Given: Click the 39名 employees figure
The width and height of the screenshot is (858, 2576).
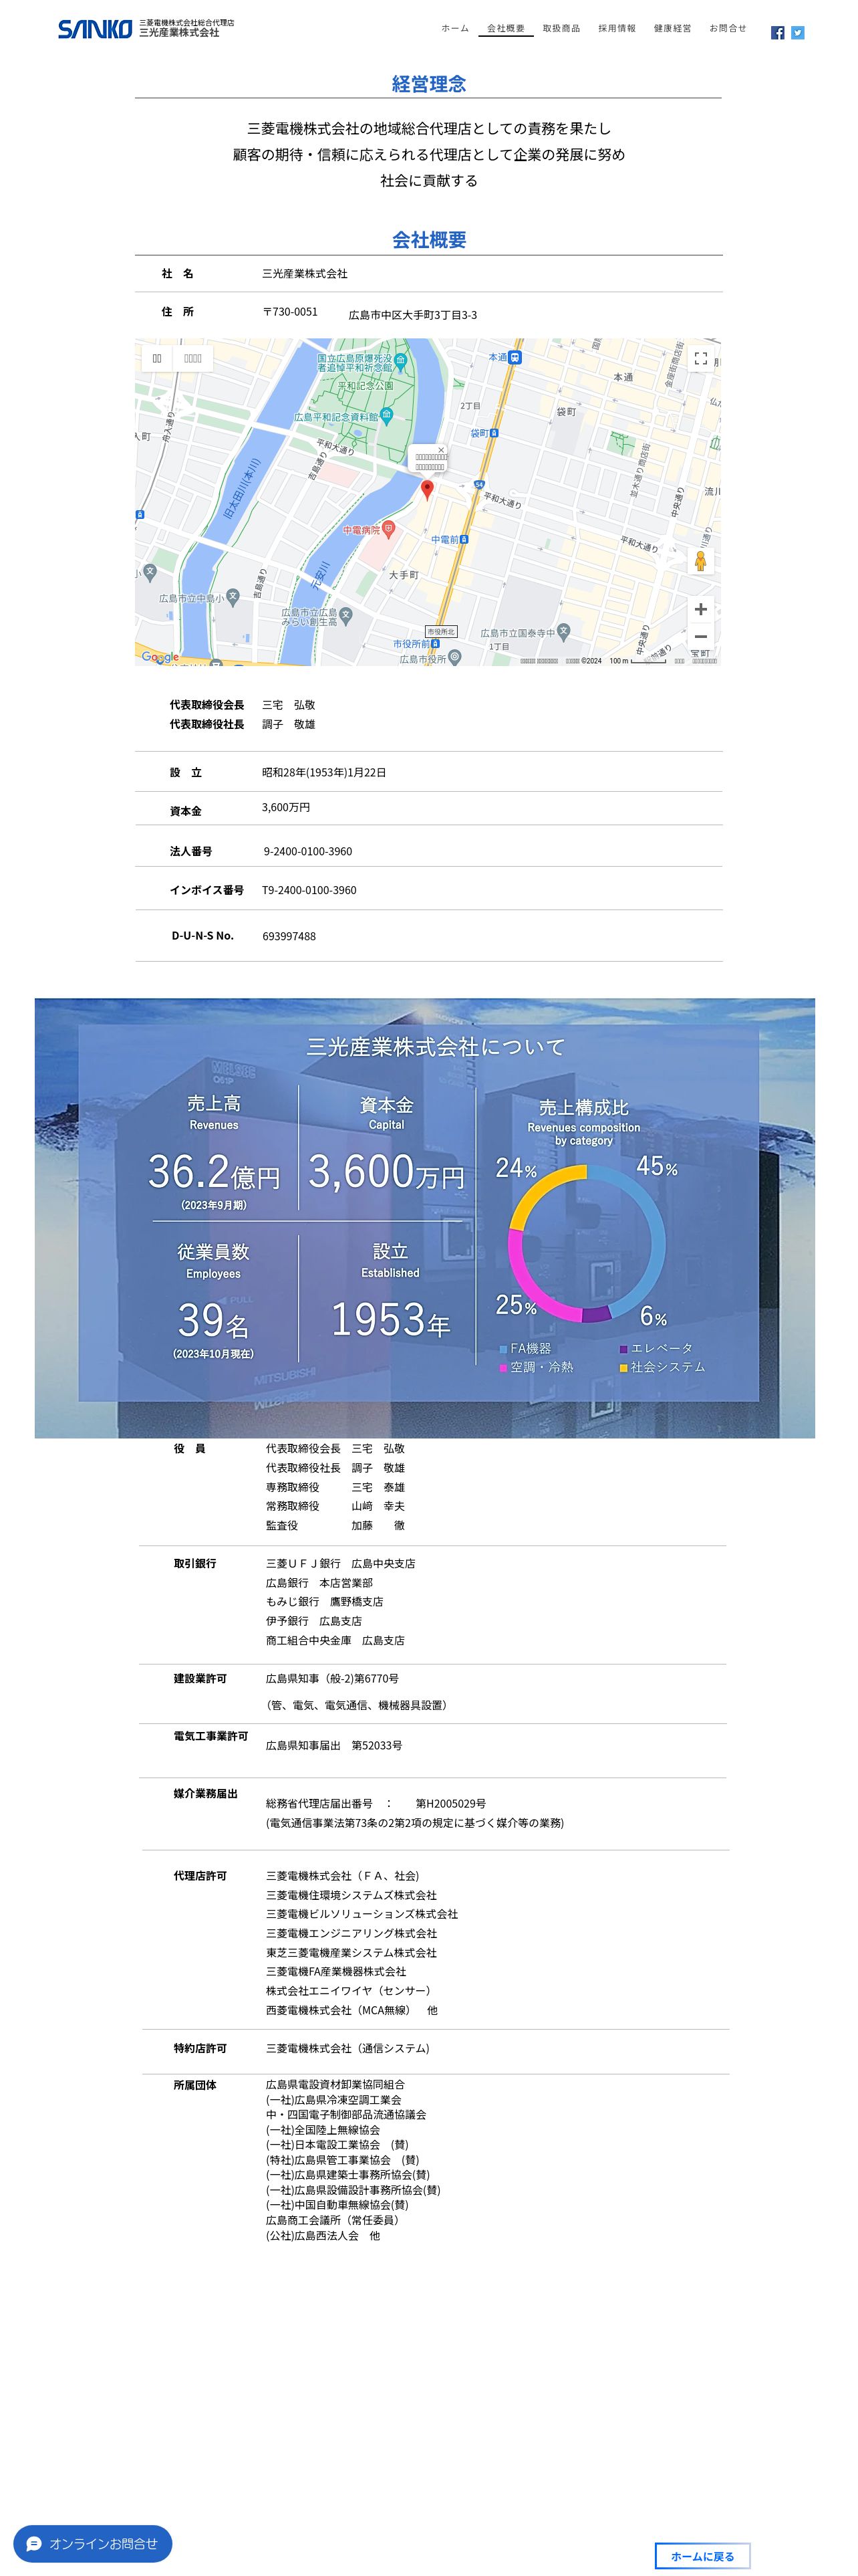Looking at the screenshot, I should pyautogui.click(x=212, y=1321).
